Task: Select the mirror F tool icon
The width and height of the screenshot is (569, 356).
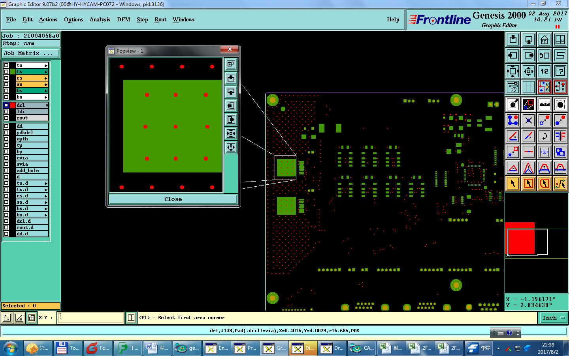Action: pyautogui.click(x=560, y=136)
